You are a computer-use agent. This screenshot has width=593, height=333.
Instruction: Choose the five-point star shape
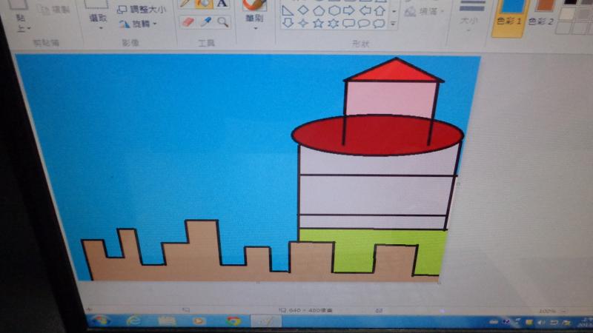pyautogui.click(x=319, y=24)
